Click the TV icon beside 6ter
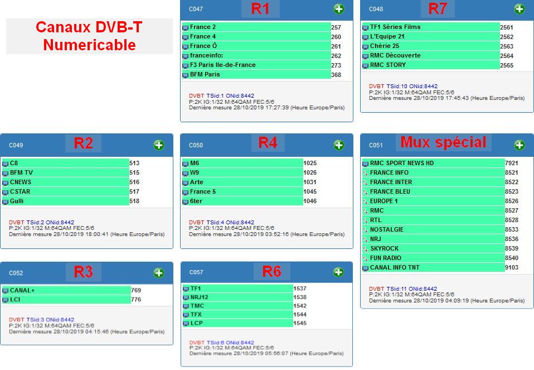This screenshot has width=534, height=370. tap(185, 202)
